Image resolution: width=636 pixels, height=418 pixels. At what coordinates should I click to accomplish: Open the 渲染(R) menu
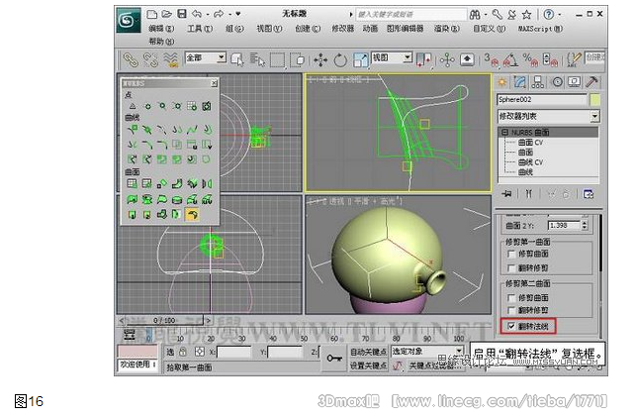click(446, 29)
